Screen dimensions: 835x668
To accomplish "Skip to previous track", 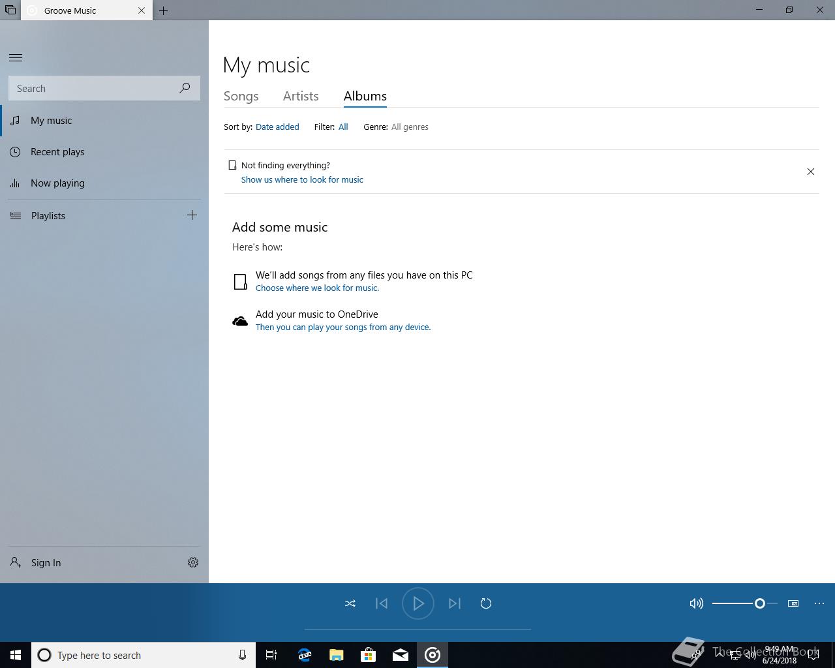I will (x=382, y=603).
